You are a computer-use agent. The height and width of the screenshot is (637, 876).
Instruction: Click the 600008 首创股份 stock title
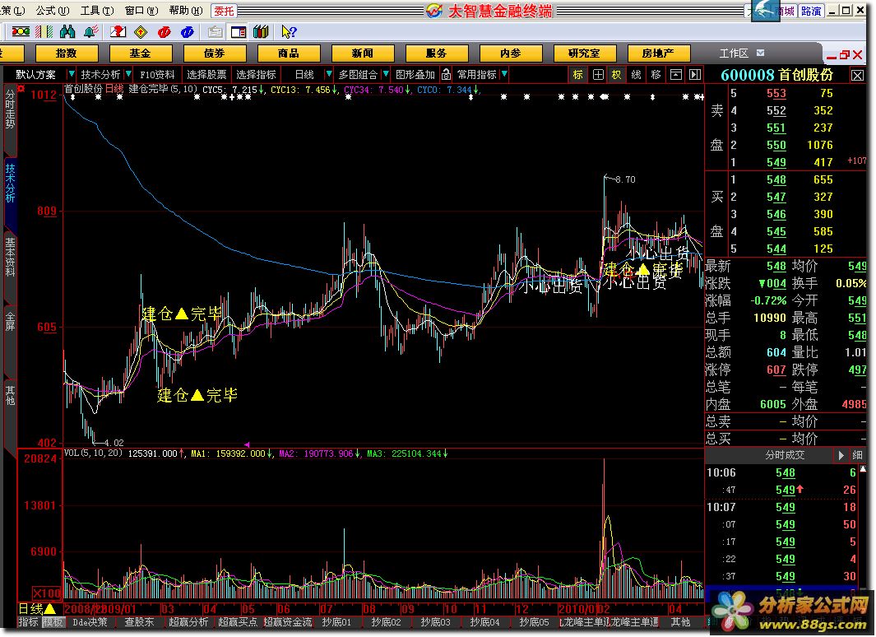(776, 75)
